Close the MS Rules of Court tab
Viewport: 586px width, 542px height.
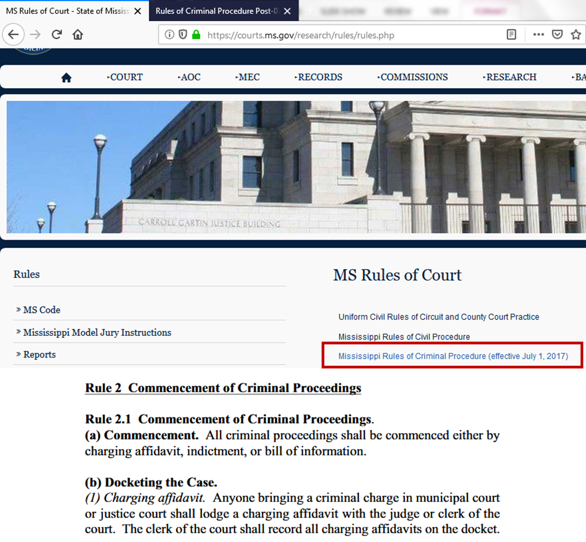138,11
